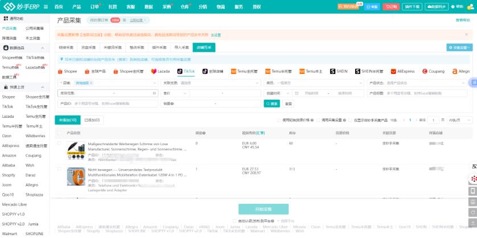Enable 使用初始货源价格 checkbox
The image size is (477, 238).
coord(279,120)
